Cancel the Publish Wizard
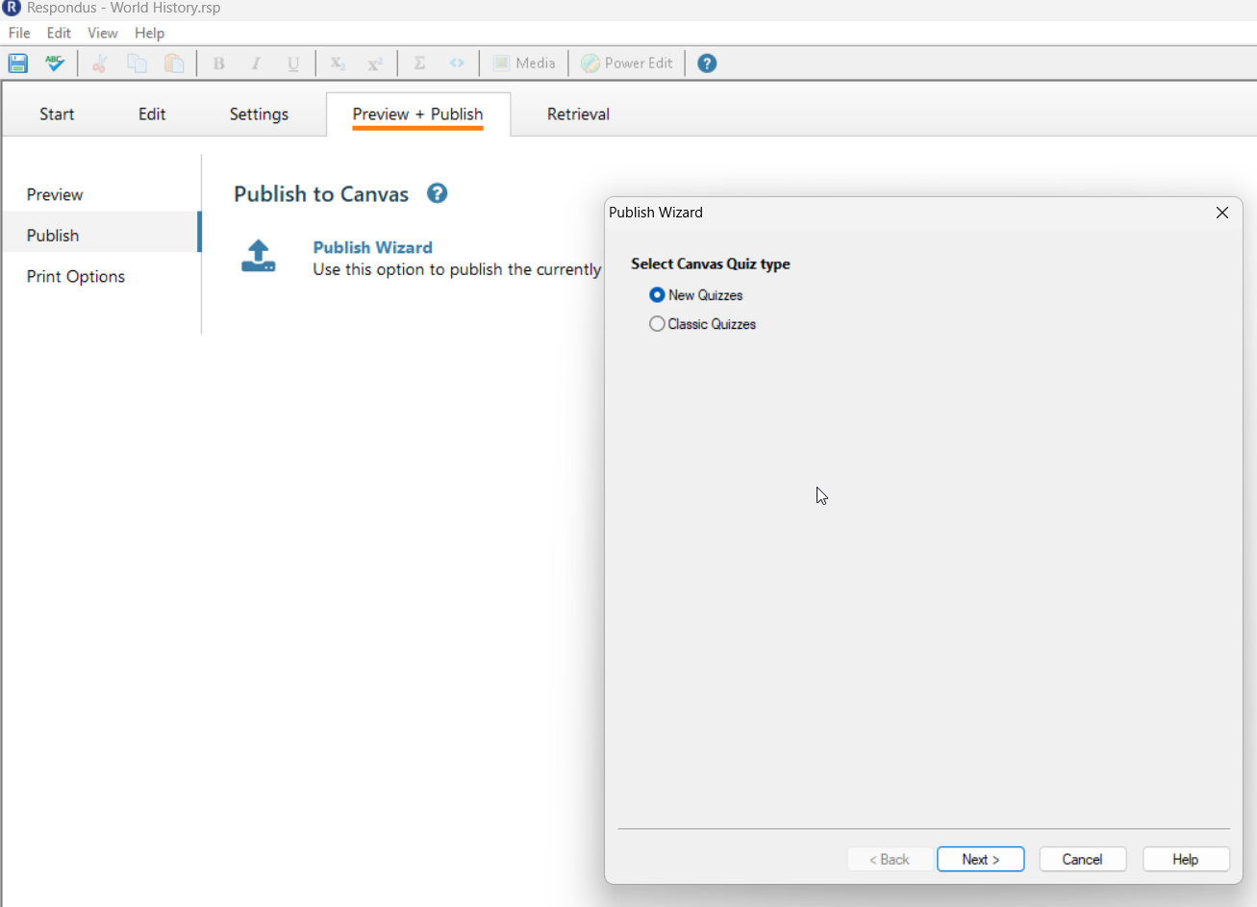1257x907 pixels. pyautogui.click(x=1082, y=859)
